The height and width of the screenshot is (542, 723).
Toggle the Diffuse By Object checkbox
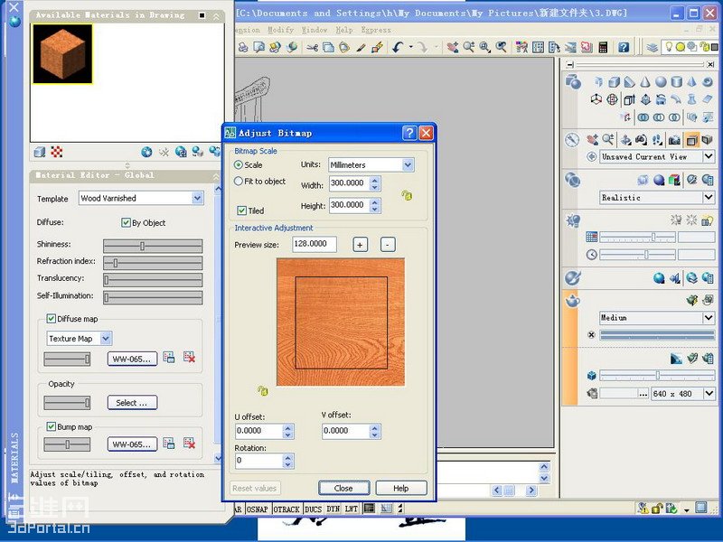[x=126, y=222]
